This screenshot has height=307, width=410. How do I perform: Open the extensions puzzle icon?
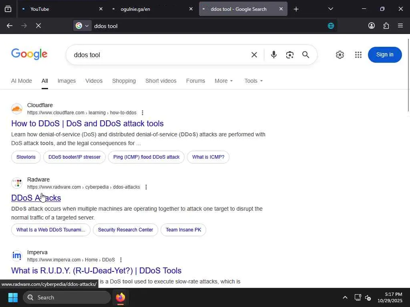click(x=386, y=26)
